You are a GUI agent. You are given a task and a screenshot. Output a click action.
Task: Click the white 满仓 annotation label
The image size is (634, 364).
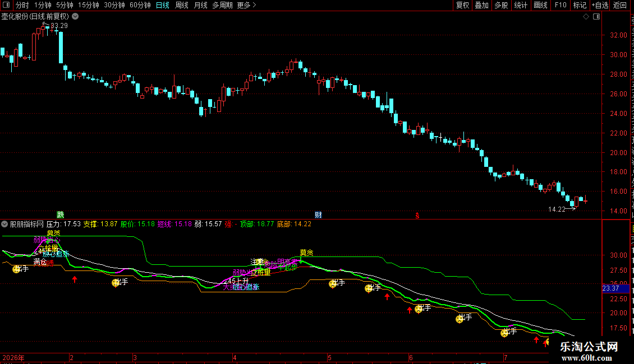[x=40, y=262]
